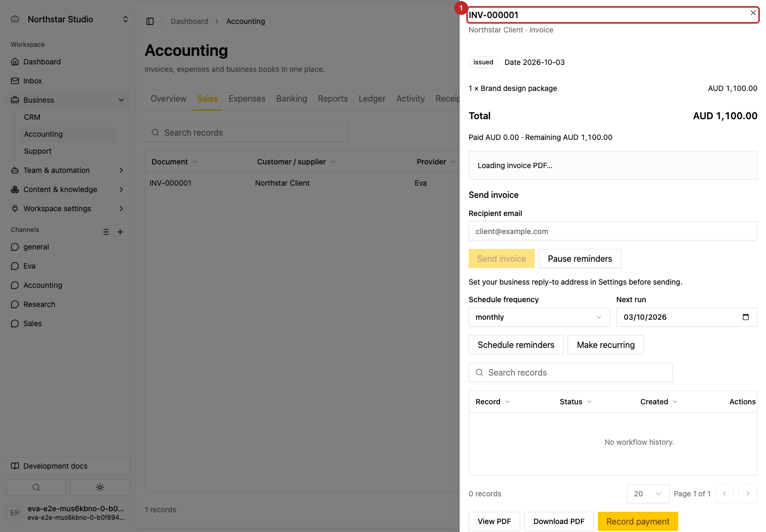Click the View PDF button
Viewport: 766px width, 532px height.
coord(494,521)
